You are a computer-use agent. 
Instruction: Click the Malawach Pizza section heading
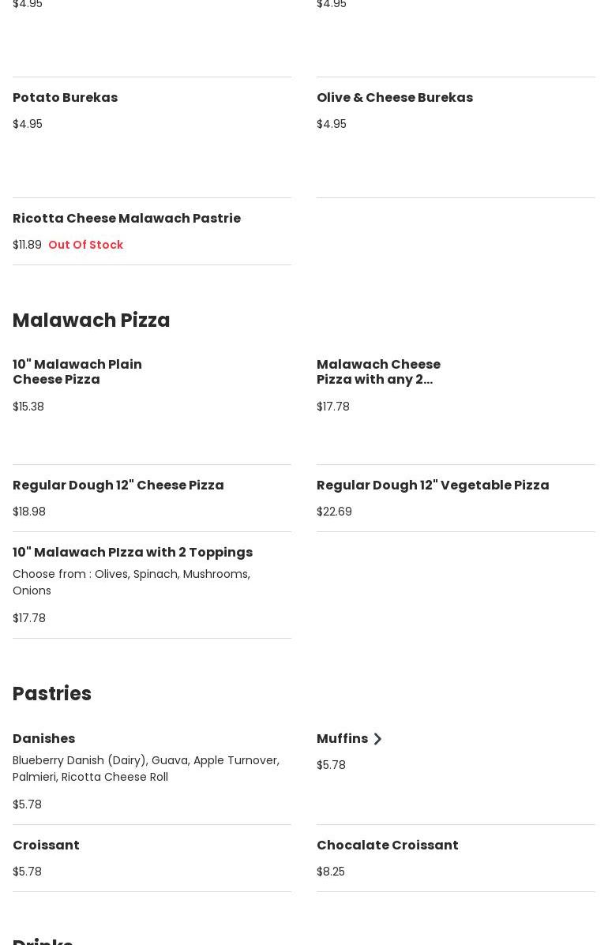(x=91, y=321)
